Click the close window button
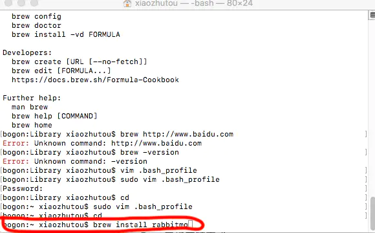The height and width of the screenshot is (233, 375). coord(8,3)
